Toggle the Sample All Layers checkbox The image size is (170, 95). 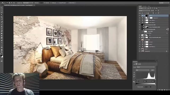58,3
